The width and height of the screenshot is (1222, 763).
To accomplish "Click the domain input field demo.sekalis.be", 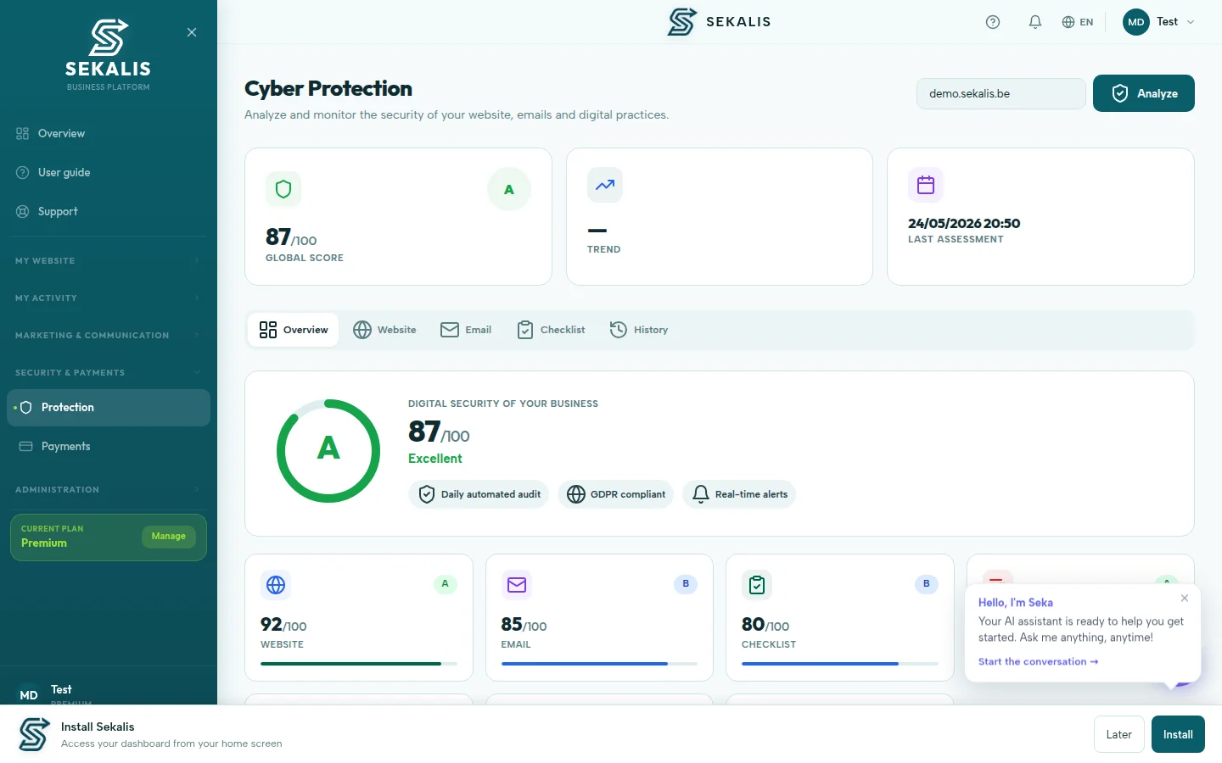I will 1001,93.
